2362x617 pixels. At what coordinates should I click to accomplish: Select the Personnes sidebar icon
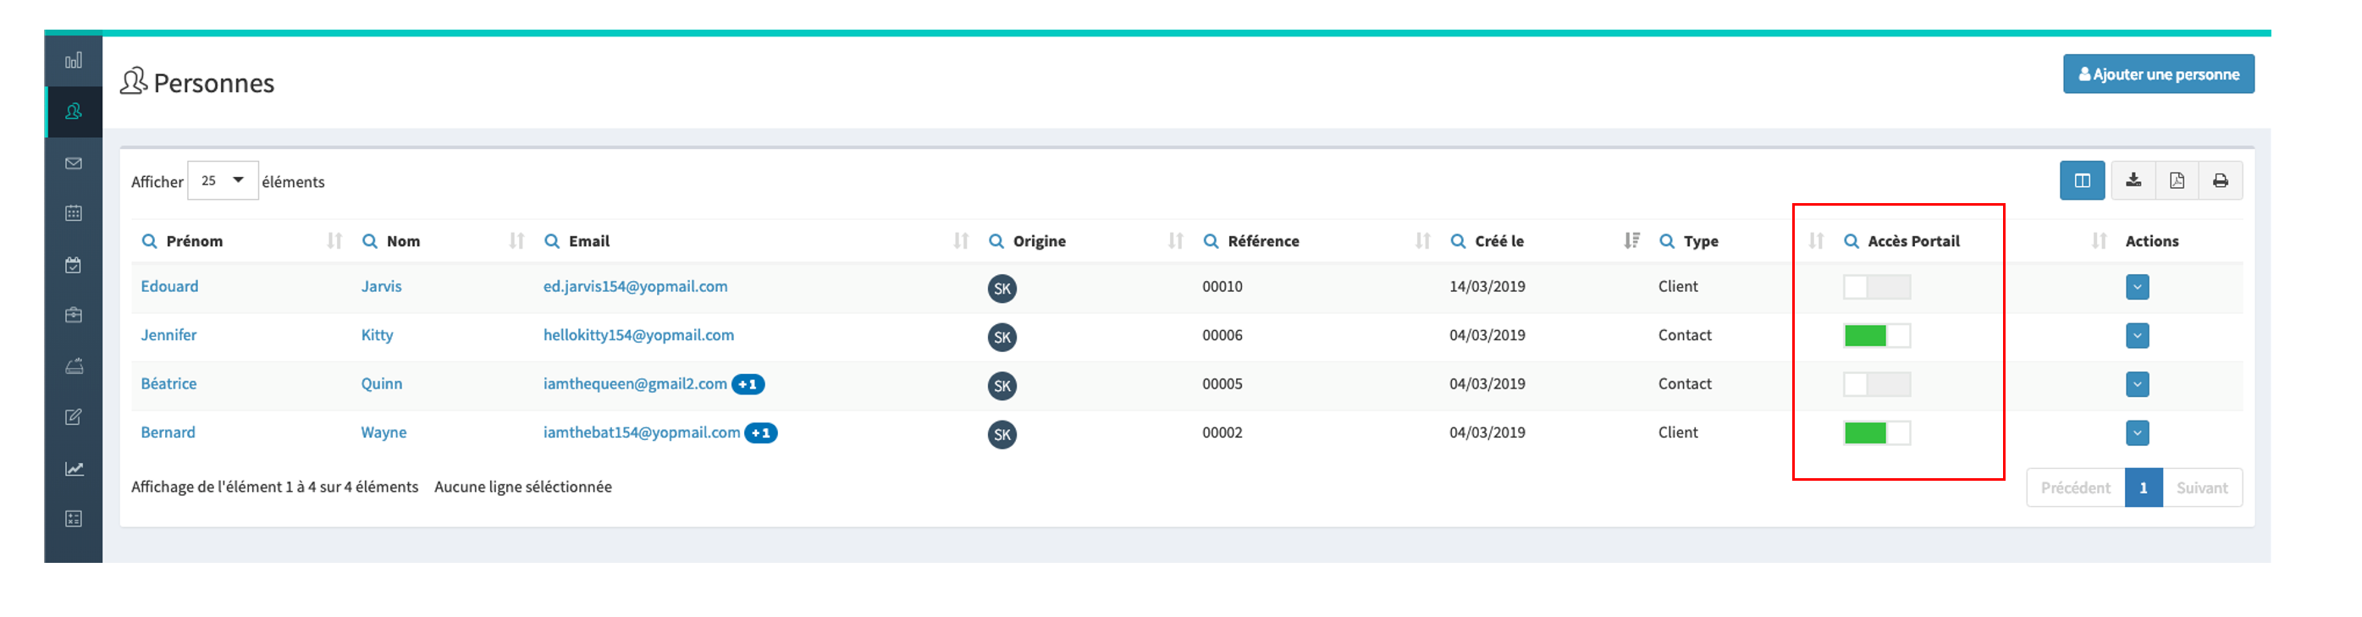74,112
